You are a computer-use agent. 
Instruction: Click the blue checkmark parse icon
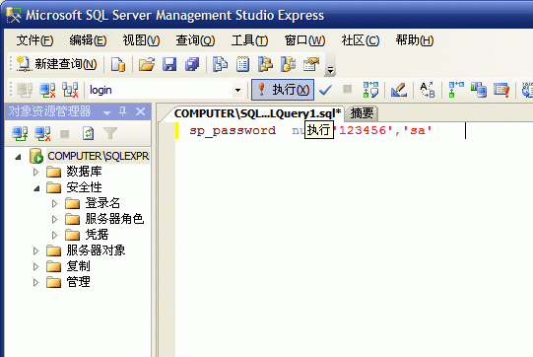(325, 90)
